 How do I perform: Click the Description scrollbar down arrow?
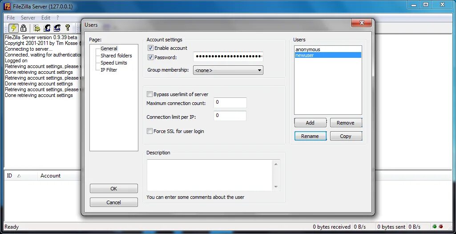click(276, 186)
